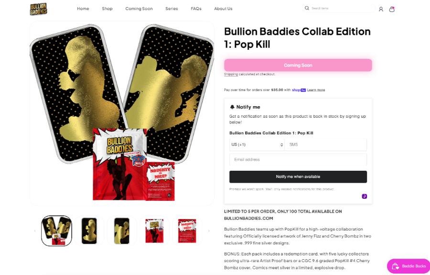Focus the SMS phone number field

point(325,144)
